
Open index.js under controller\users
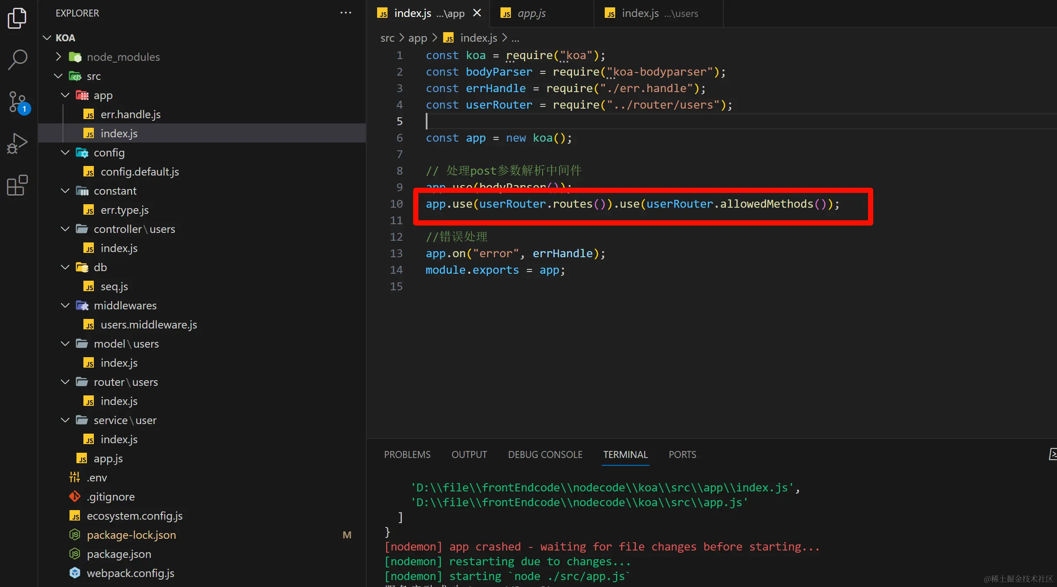[x=202, y=248]
